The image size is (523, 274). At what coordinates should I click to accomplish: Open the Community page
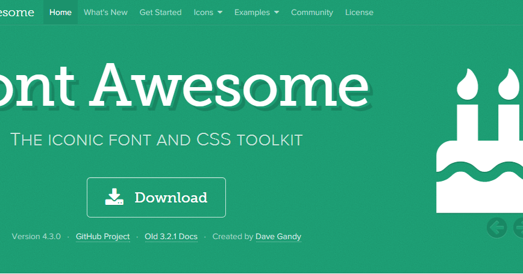pyautogui.click(x=312, y=12)
